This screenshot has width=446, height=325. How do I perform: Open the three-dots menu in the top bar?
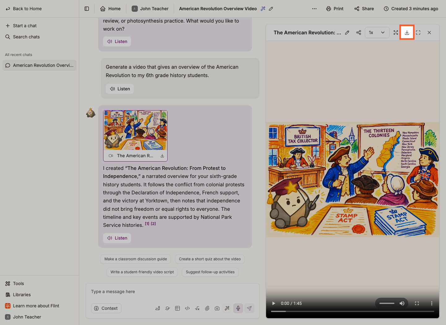(314, 9)
